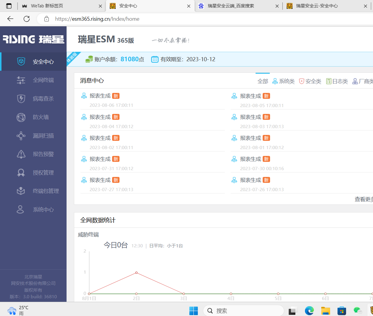Open WeChat from taskbar
Screen dimensions: 373x316
coord(358,310)
